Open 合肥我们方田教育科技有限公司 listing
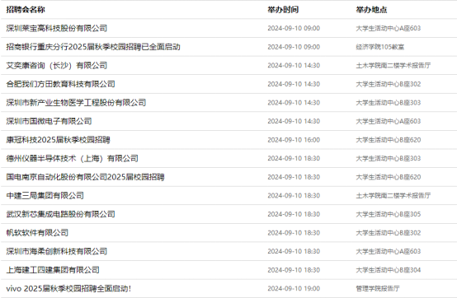The width and height of the screenshot is (457, 298). coord(60,84)
